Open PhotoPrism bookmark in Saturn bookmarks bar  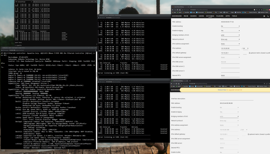[238, 12]
